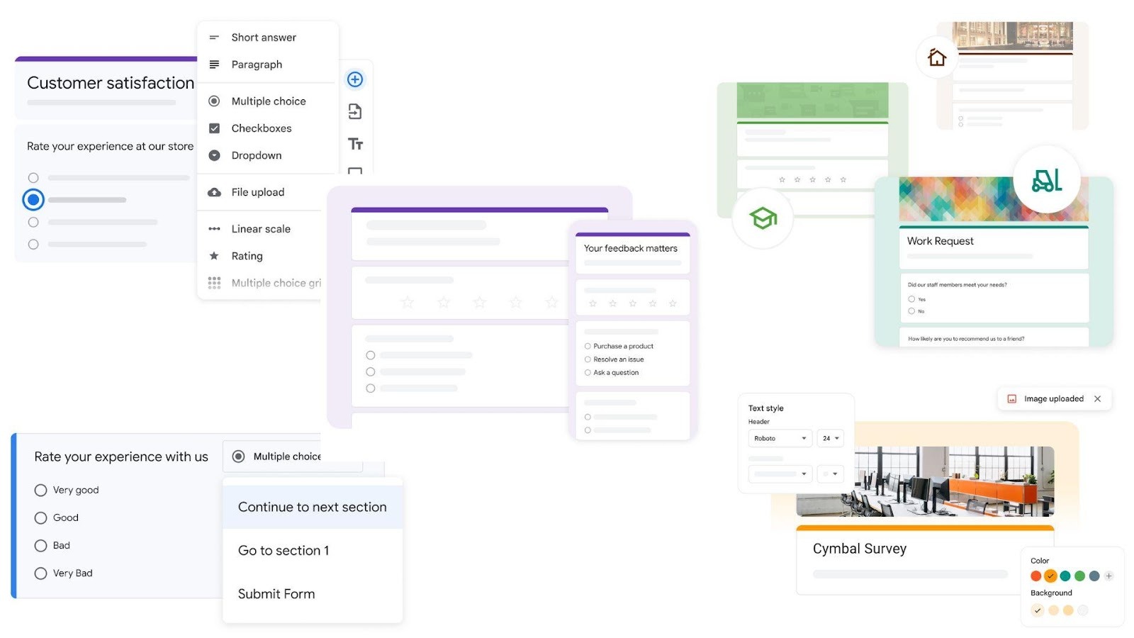
Task: Choose the Linear scale question type
Action: 259,228
